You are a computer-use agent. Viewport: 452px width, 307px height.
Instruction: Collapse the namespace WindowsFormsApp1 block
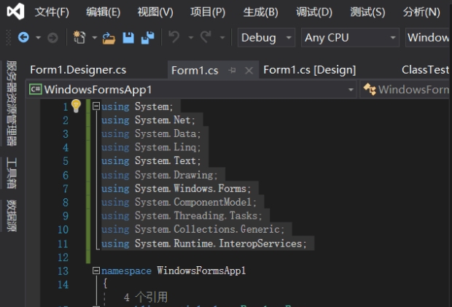pyautogui.click(x=96, y=271)
